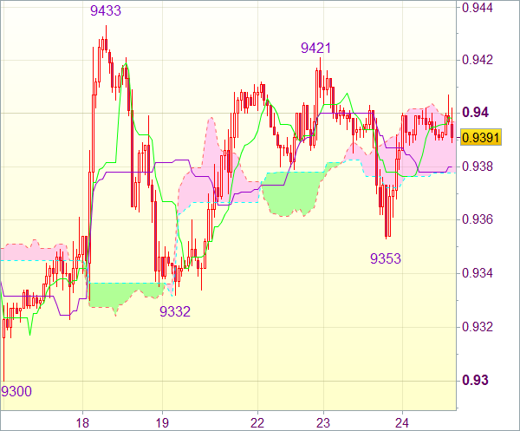Click the 9353 low price label

(x=386, y=258)
